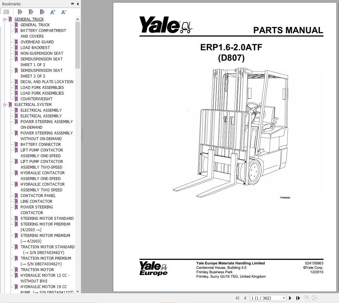
Task: Click the panel splitter grip handle
Action: [82, 135]
